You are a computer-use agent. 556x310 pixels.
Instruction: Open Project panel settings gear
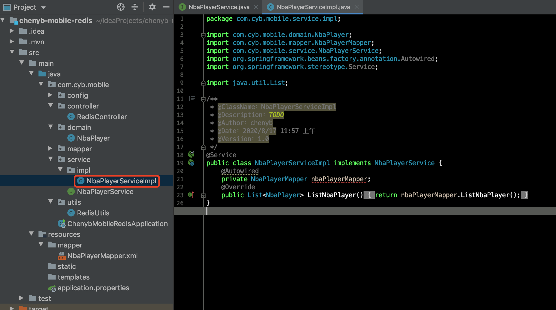tap(152, 7)
